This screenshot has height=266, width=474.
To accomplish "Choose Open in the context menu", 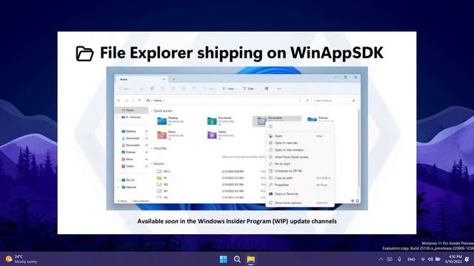I will [299, 136].
